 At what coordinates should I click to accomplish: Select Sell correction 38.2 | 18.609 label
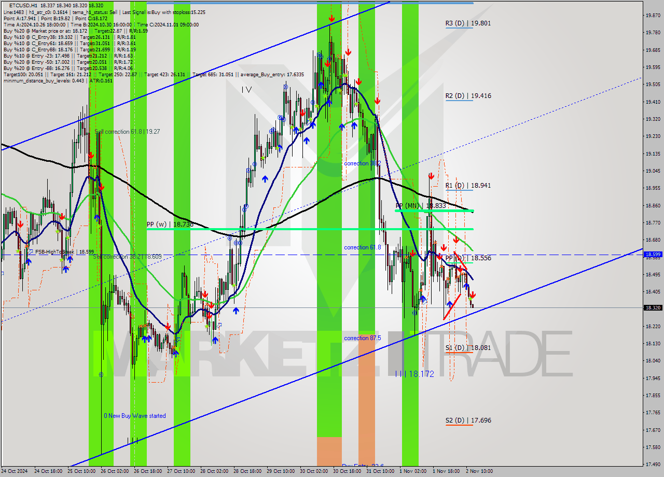[127, 257]
